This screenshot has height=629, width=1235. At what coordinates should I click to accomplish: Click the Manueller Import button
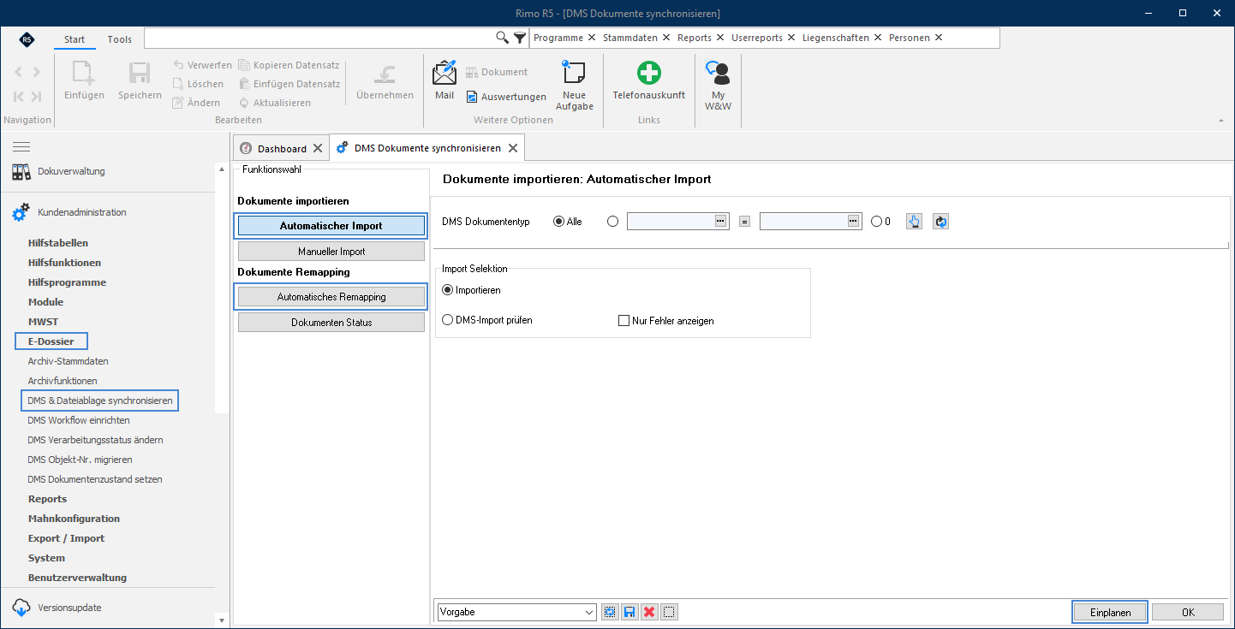[x=331, y=252]
